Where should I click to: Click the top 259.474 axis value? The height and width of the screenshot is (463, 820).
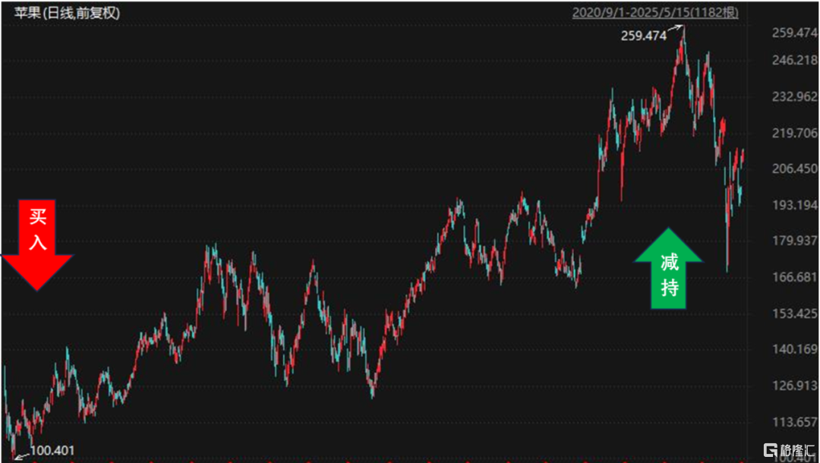tap(795, 33)
